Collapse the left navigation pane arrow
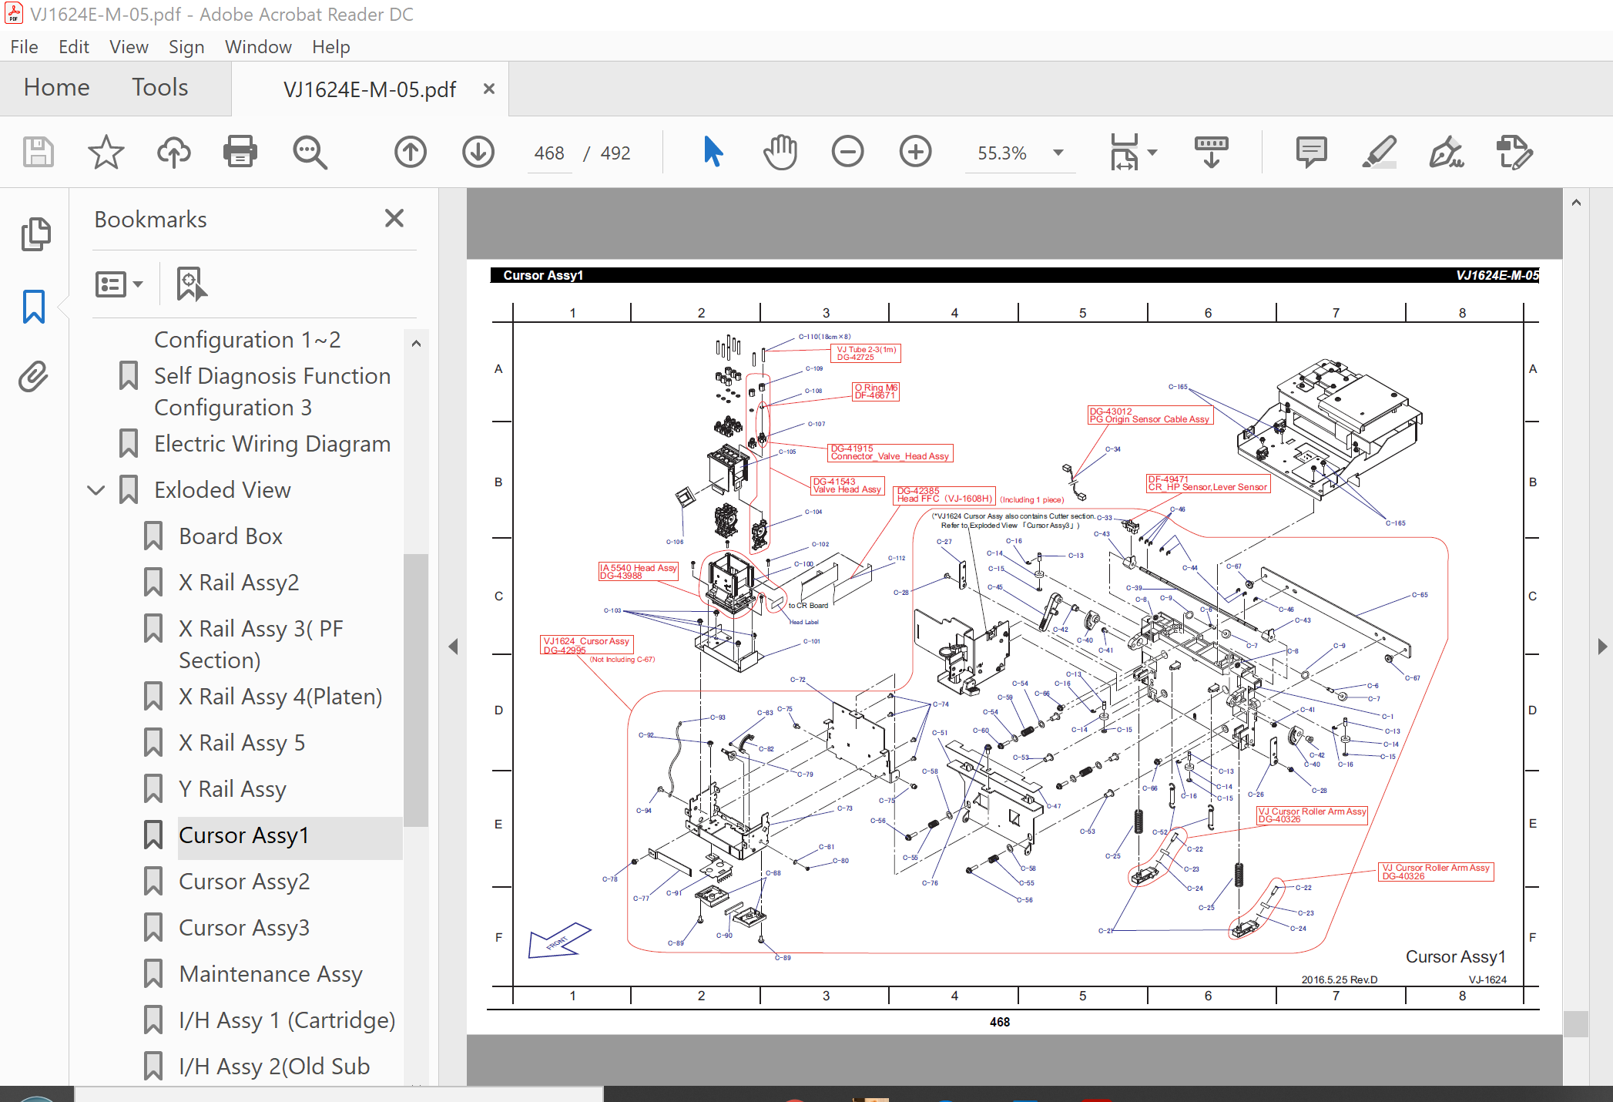The height and width of the screenshot is (1102, 1613). click(x=453, y=647)
